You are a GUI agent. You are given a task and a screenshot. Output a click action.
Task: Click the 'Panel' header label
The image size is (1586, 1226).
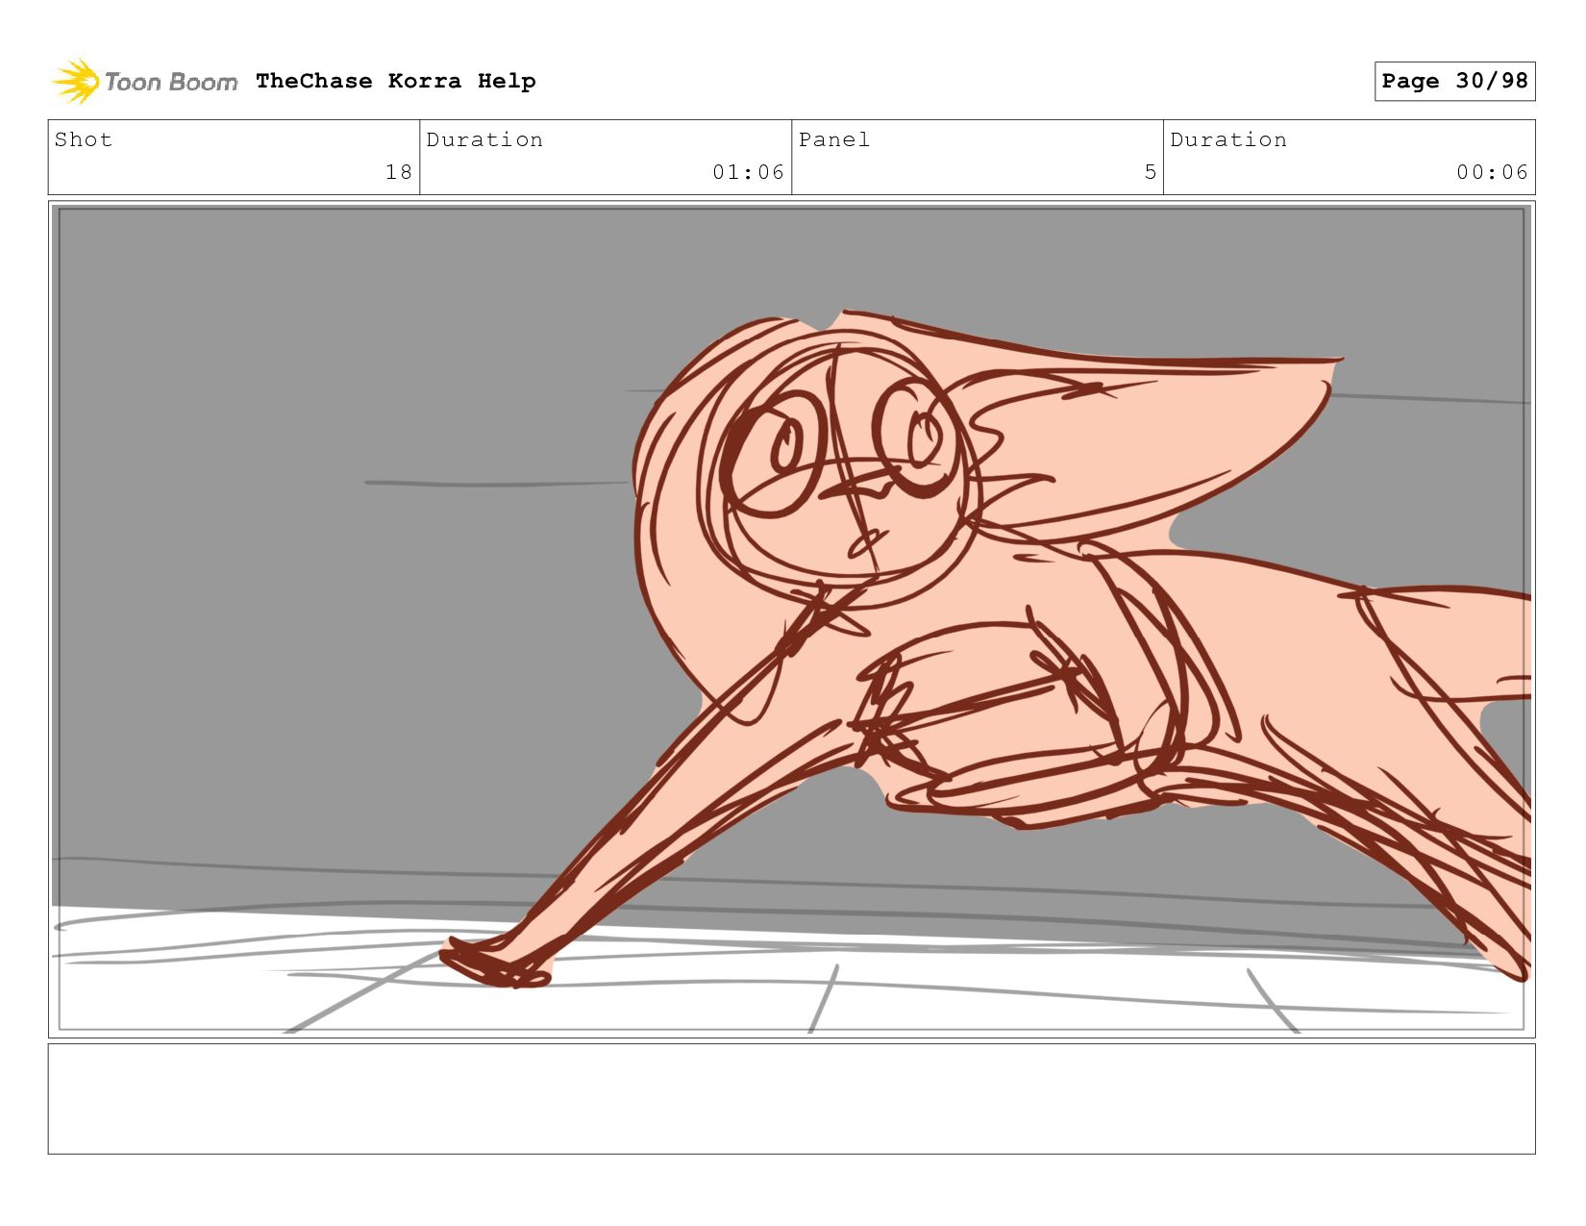(834, 139)
